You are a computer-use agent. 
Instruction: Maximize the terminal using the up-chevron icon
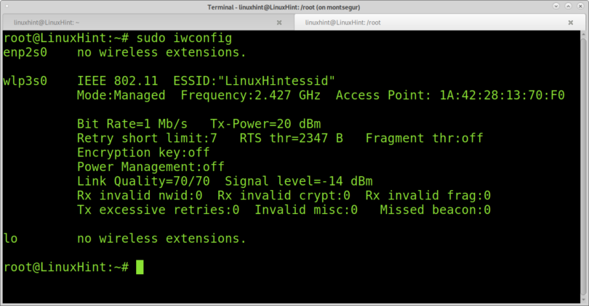click(x=569, y=6)
